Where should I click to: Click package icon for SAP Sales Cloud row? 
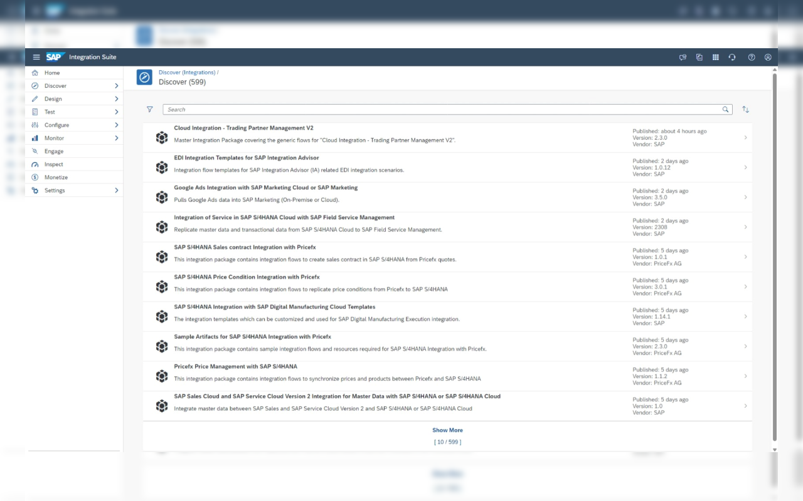[x=162, y=406]
